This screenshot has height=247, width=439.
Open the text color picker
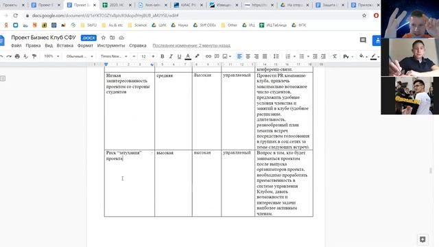[188, 56]
